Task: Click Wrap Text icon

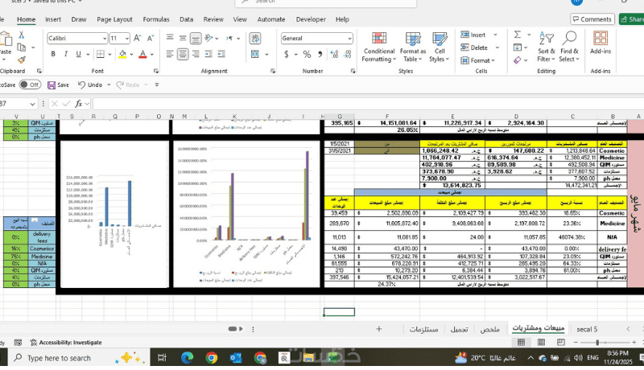Action: tap(255, 38)
